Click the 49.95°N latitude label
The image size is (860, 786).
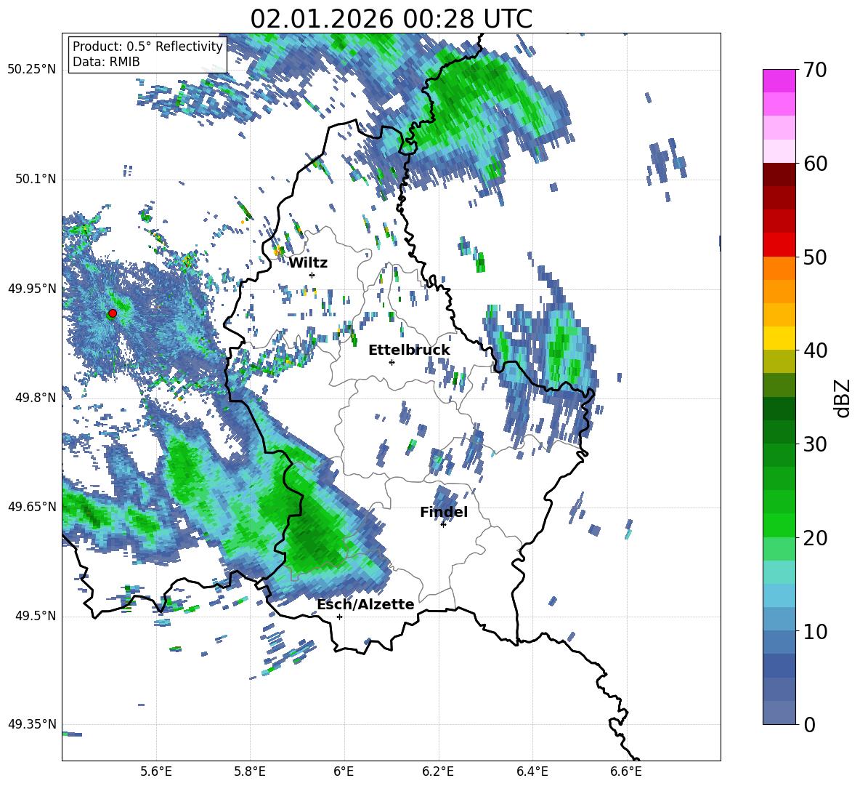(32, 288)
